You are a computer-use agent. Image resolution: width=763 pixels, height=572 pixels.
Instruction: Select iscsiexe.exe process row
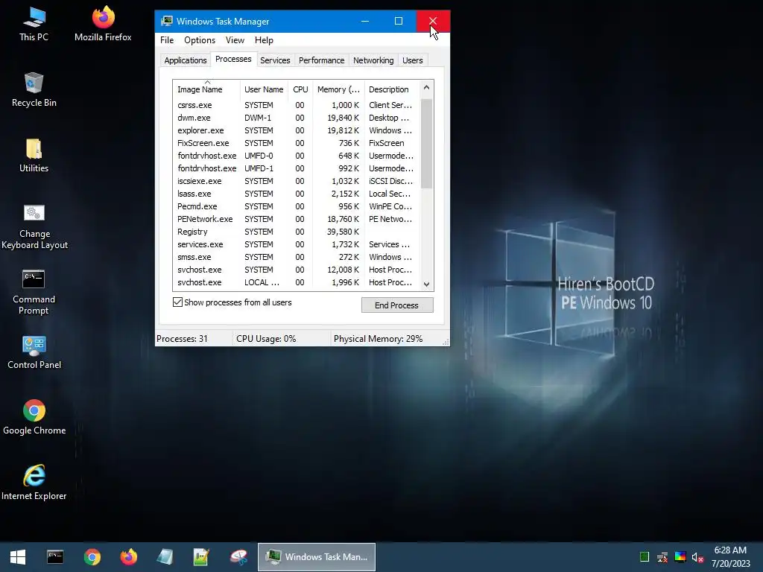[x=297, y=181]
